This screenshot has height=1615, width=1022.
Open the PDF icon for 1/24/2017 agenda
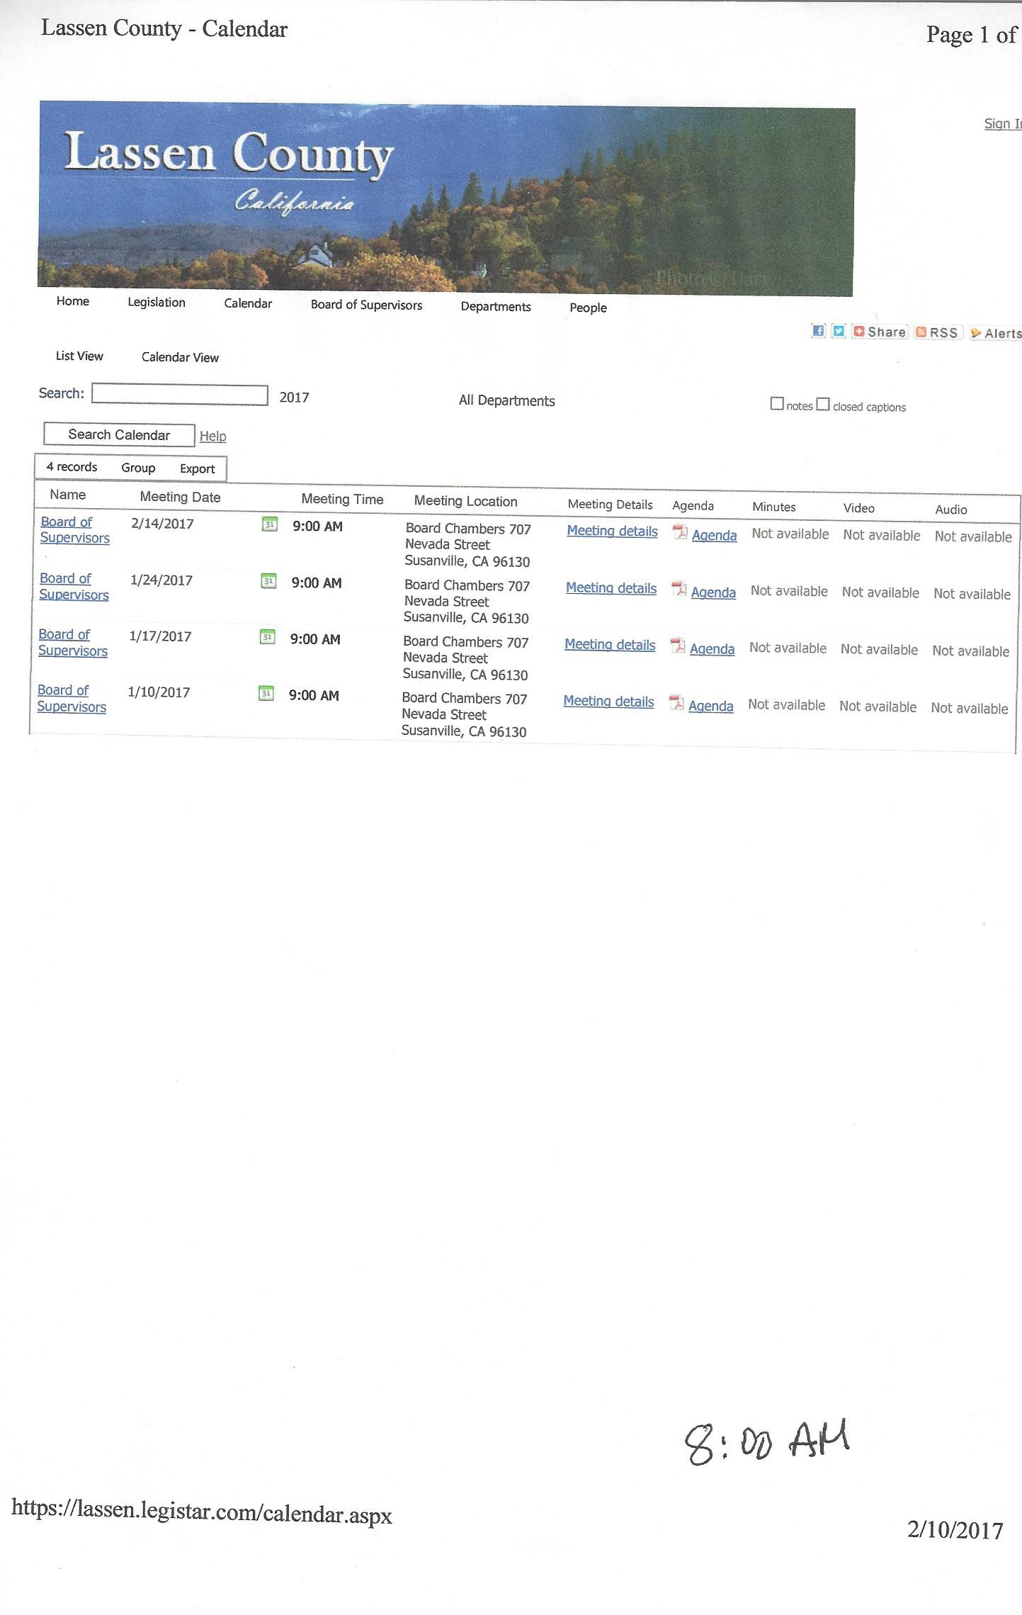click(x=679, y=589)
